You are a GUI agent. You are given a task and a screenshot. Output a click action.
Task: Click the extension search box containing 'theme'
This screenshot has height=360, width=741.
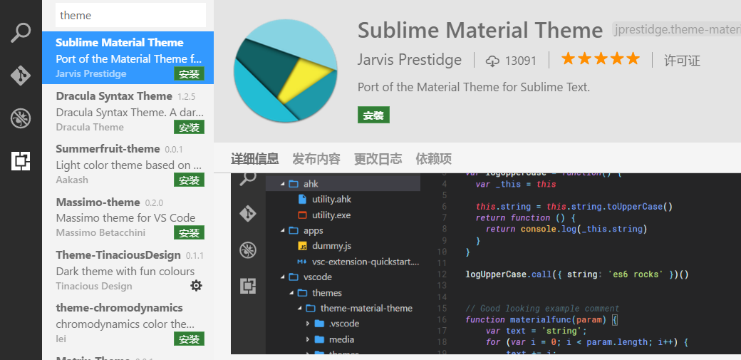(130, 15)
